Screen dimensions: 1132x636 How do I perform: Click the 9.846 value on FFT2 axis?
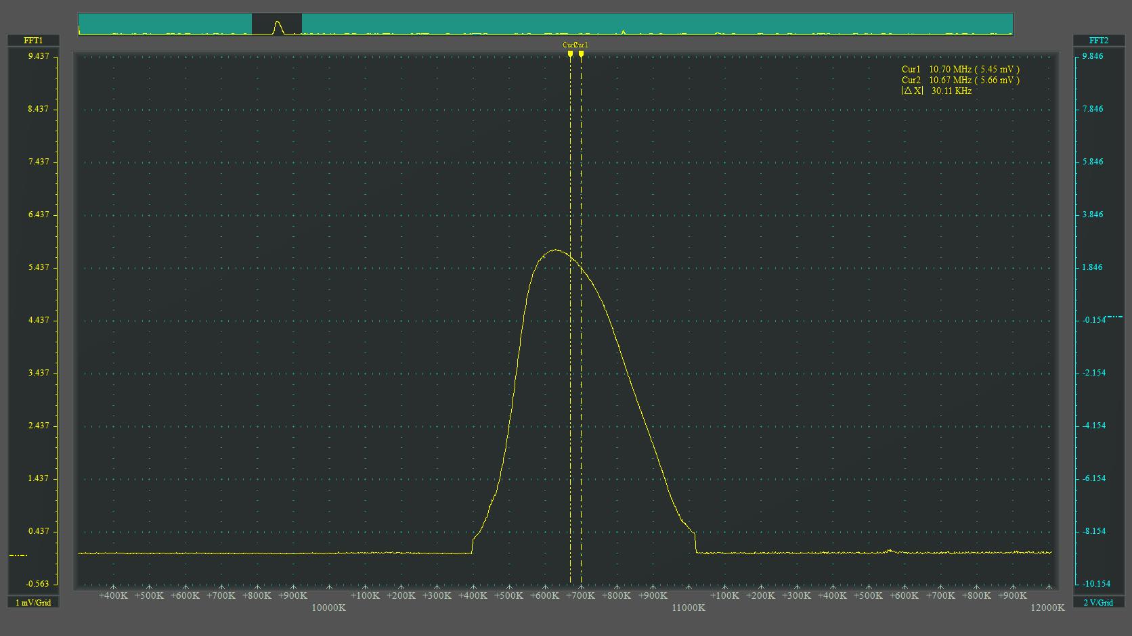tap(1093, 56)
